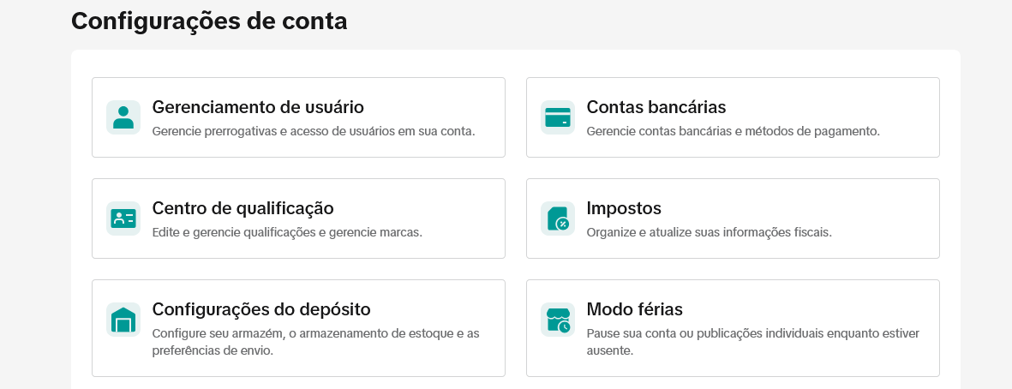Go to Centro de qualificação heading
The height and width of the screenshot is (389, 1012).
(x=243, y=208)
